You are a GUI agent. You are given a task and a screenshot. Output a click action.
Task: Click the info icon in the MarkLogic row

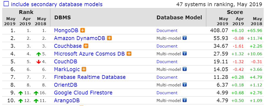pyautogui.click(x=184, y=69)
